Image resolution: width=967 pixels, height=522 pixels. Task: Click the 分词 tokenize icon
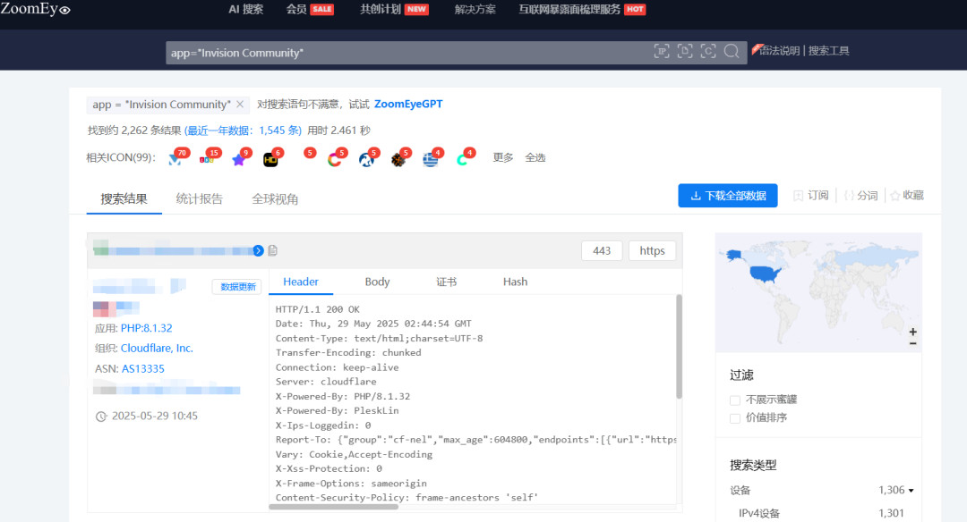(x=849, y=196)
